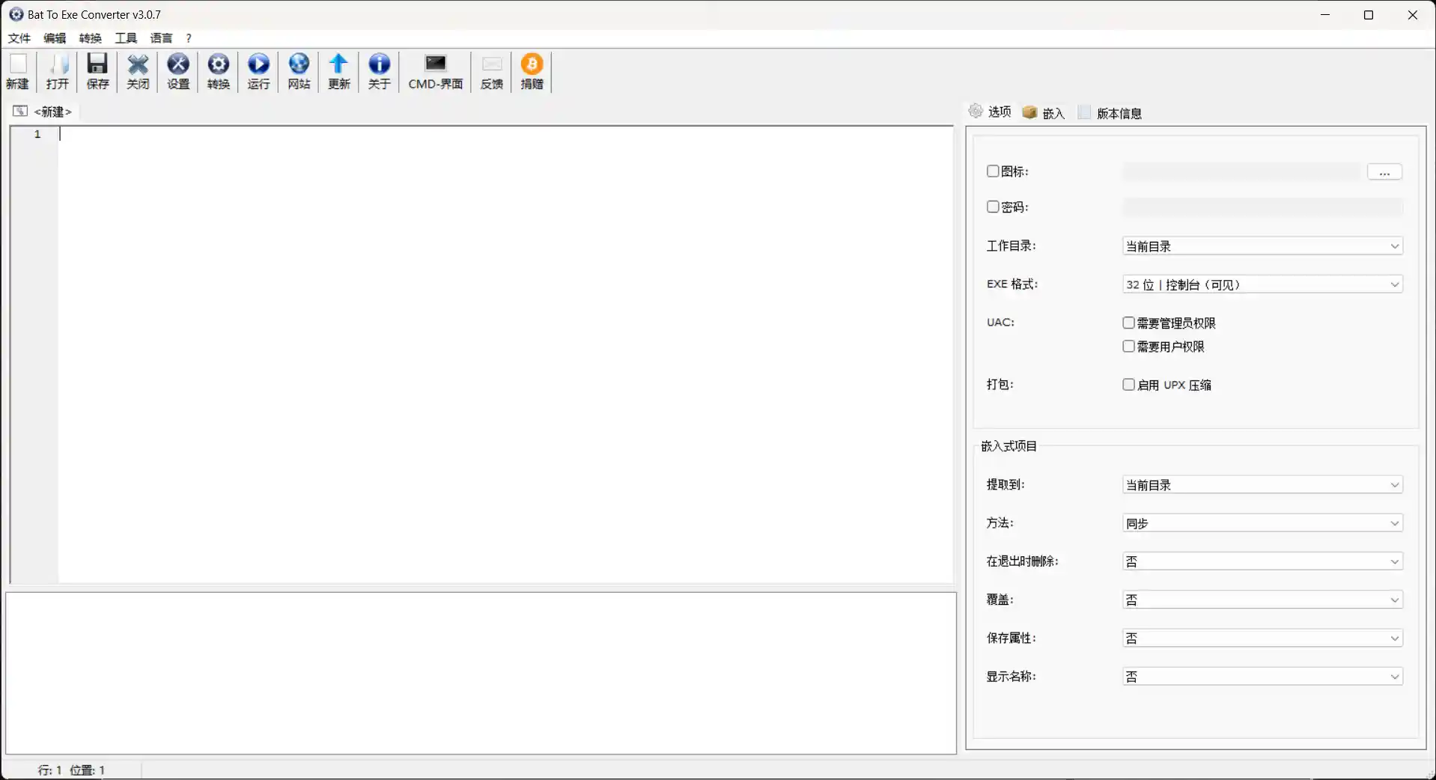Expand the 工作目录 dropdown
Viewport: 1436px width, 780px height.
[x=1262, y=246]
